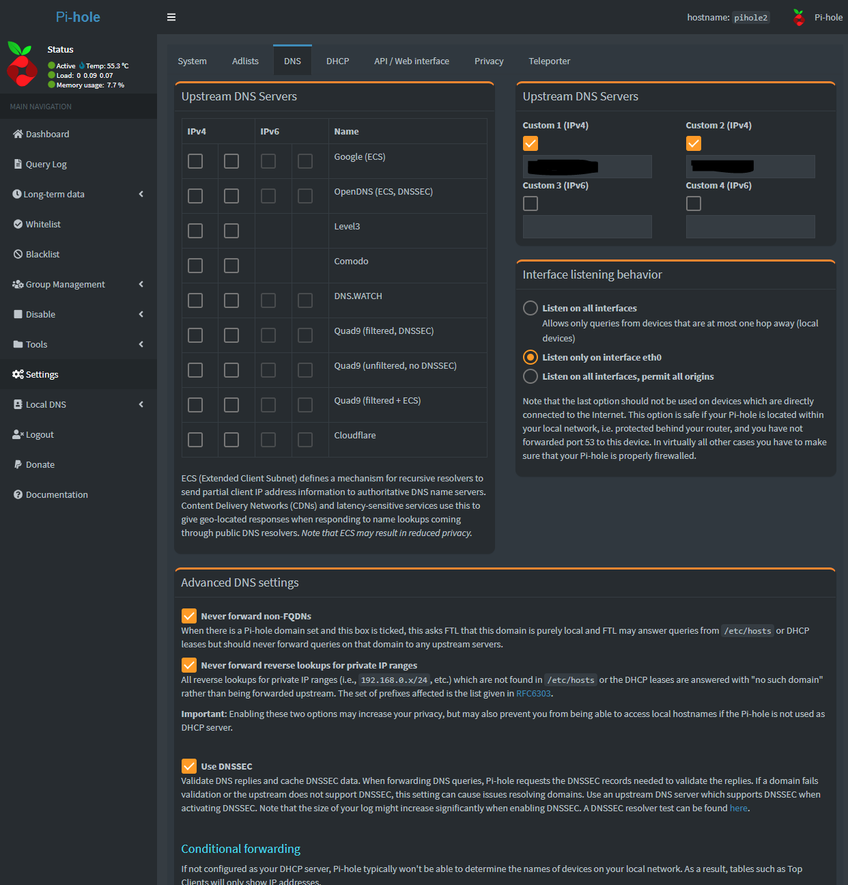This screenshot has width=848, height=885.
Task: Click the Custom 4 (IPv6) address field
Action: [750, 227]
